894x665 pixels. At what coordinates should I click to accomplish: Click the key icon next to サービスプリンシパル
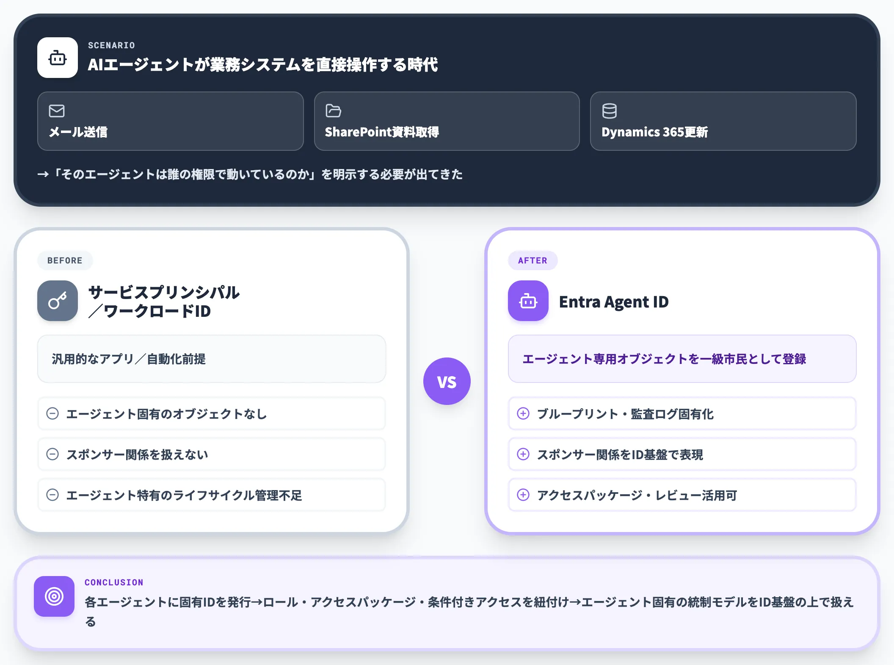(x=58, y=301)
